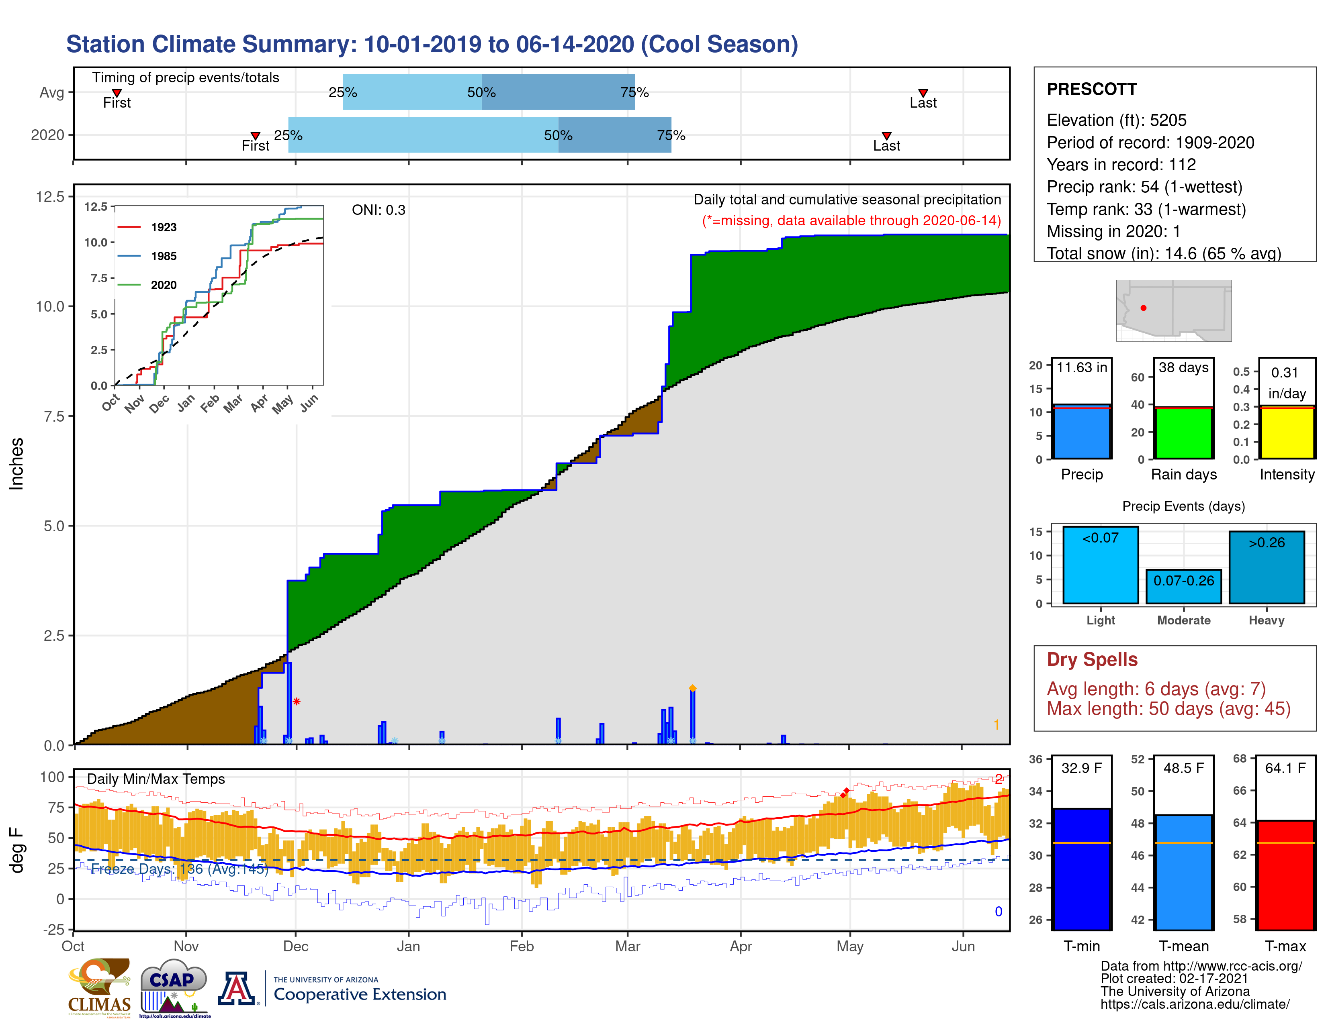Image resolution: width=1326 pixels, height=1024 pixels.
Task: Click 'Avg length: 6 days (avg: 7)' text
Action: [x=1156, y=689]
